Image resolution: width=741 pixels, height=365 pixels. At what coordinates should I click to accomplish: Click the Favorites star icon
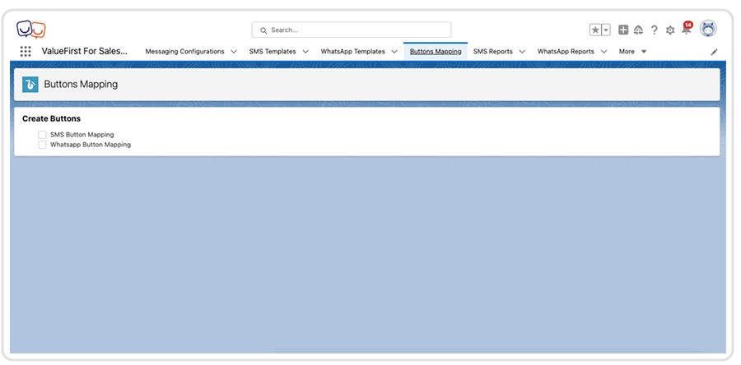595,30
